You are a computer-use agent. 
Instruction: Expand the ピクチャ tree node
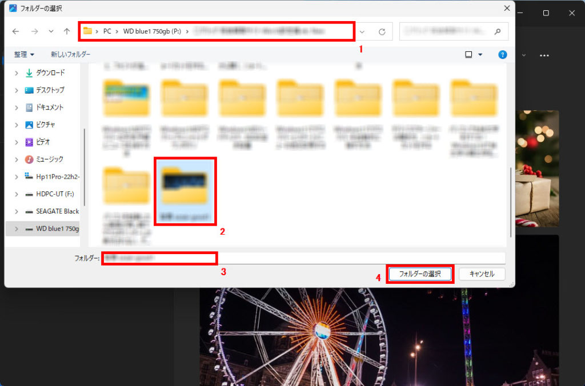click(16, 124)
